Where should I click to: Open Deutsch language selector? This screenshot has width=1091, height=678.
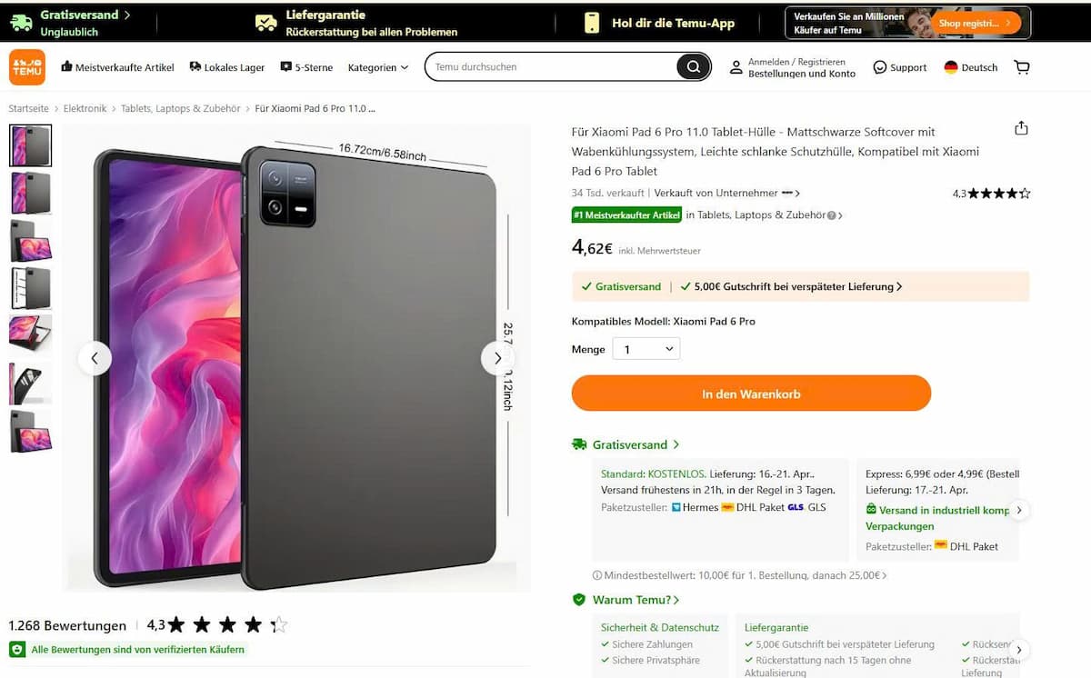(970, 67)
